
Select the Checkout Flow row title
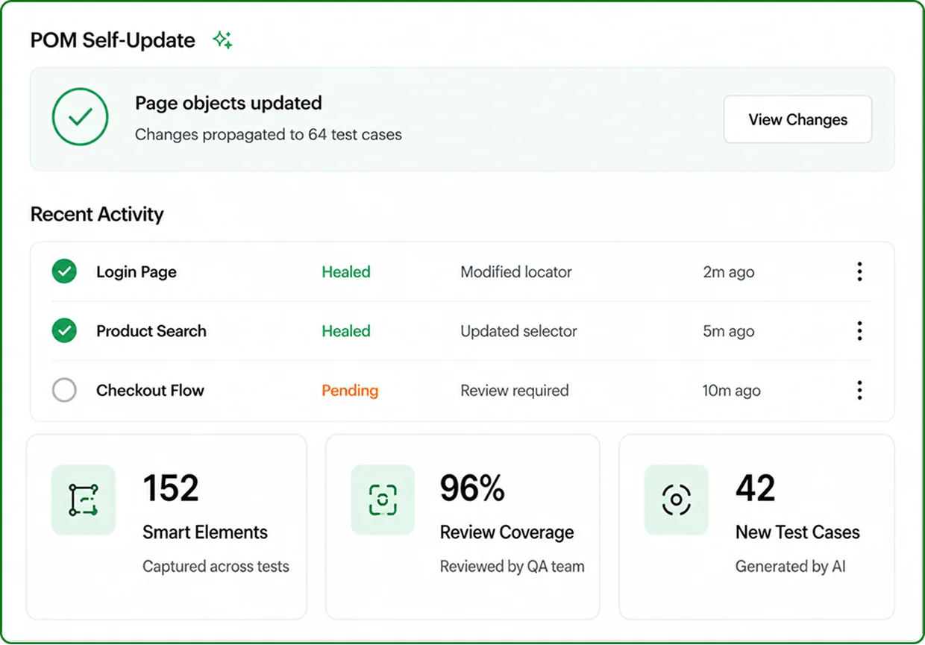click(x=150, y=390)
